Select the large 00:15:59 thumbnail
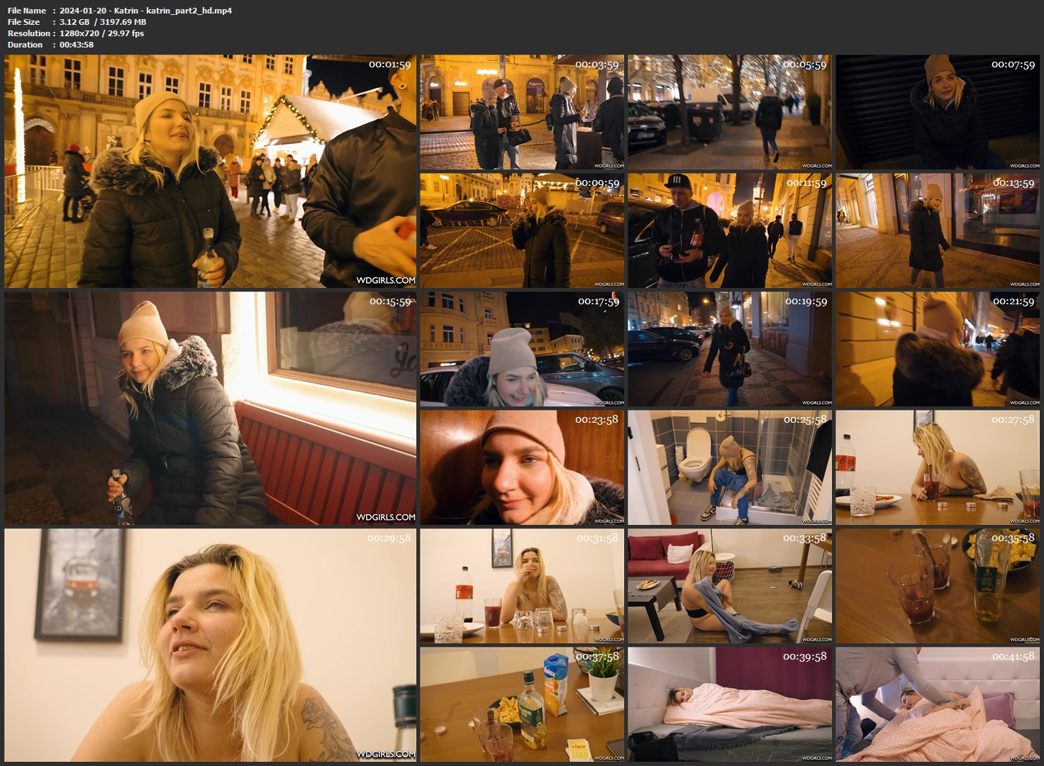Image resolution: width=1044 pixels, height=766 pixels. click(211, 408)
